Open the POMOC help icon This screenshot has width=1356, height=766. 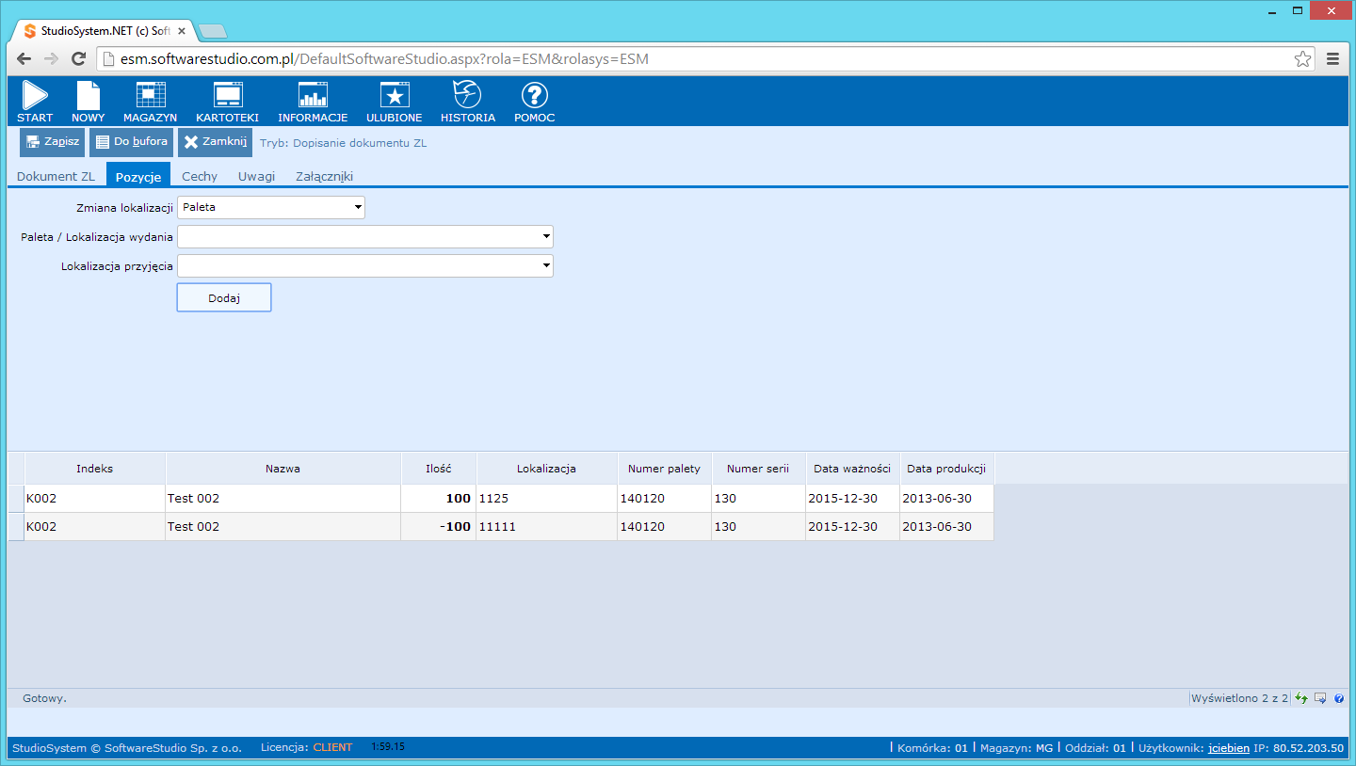point(534,102)
